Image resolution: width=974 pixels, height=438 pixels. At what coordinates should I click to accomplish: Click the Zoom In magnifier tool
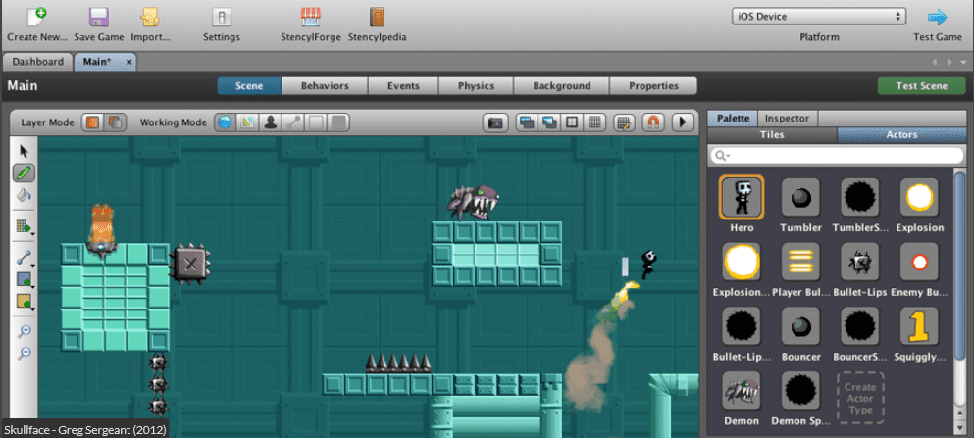(25, 331)
